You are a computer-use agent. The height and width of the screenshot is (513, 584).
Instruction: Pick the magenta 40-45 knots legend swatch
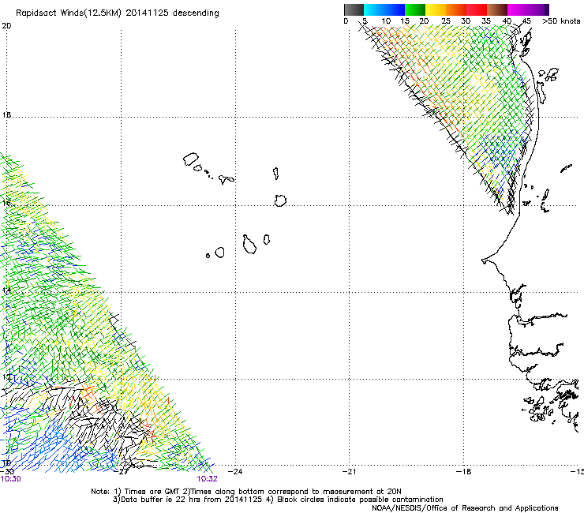[518, 9]
